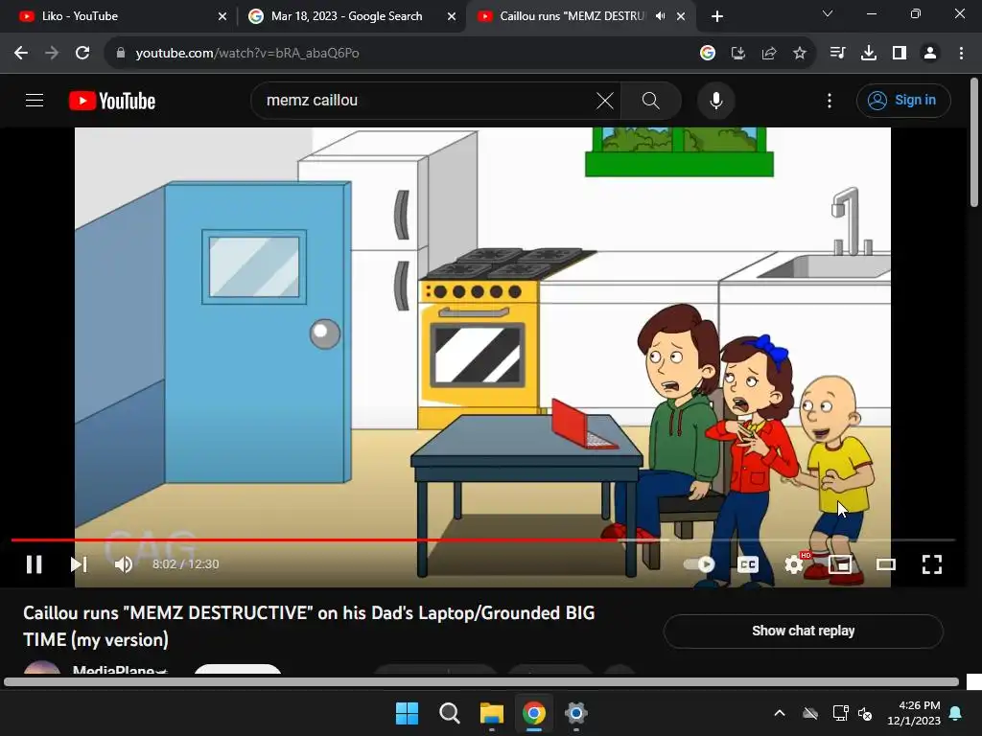The image size is (982, 736).
Task: Activate miniplayer mode icon
Action: point(840,564)
